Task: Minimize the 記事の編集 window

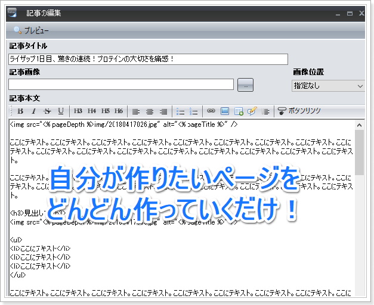Action: coord(338,14)
